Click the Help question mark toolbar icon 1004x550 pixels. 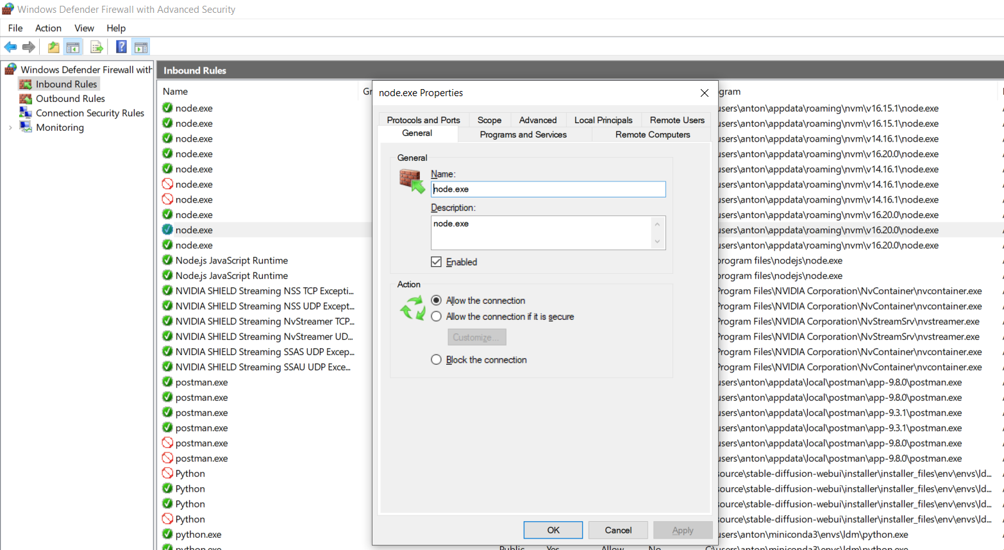tap(121, 46)
